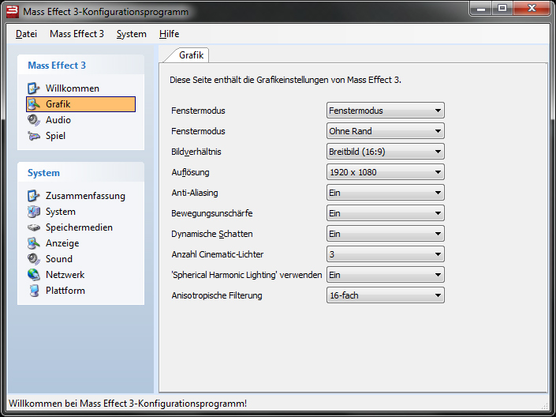This screenshot has height=417, width=556.
Task: Open the first Fenstermodus dropdown
Action: pos(386,111)
